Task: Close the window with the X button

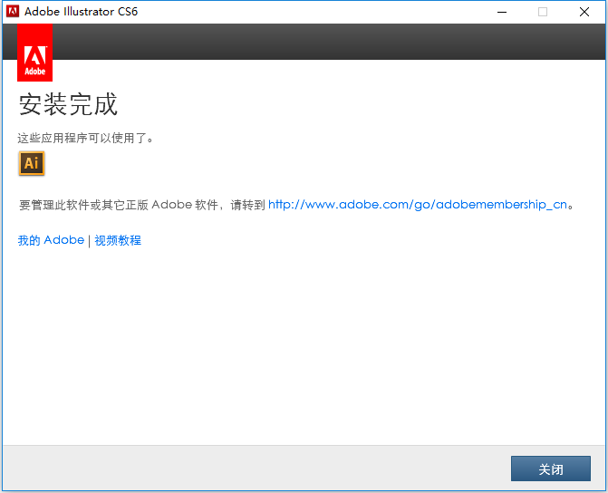Action: click(x=584, y=12)
